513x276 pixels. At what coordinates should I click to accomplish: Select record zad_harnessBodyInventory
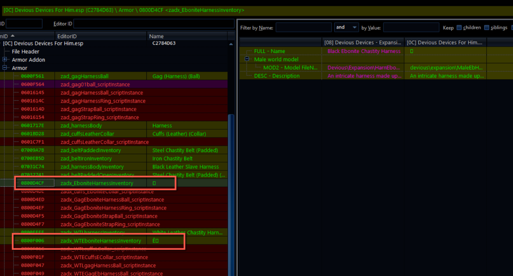(x=114, y=167)
